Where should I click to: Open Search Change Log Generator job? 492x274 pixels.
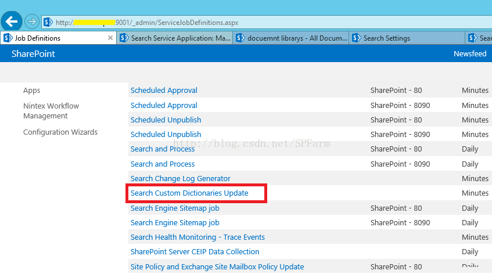181,178
